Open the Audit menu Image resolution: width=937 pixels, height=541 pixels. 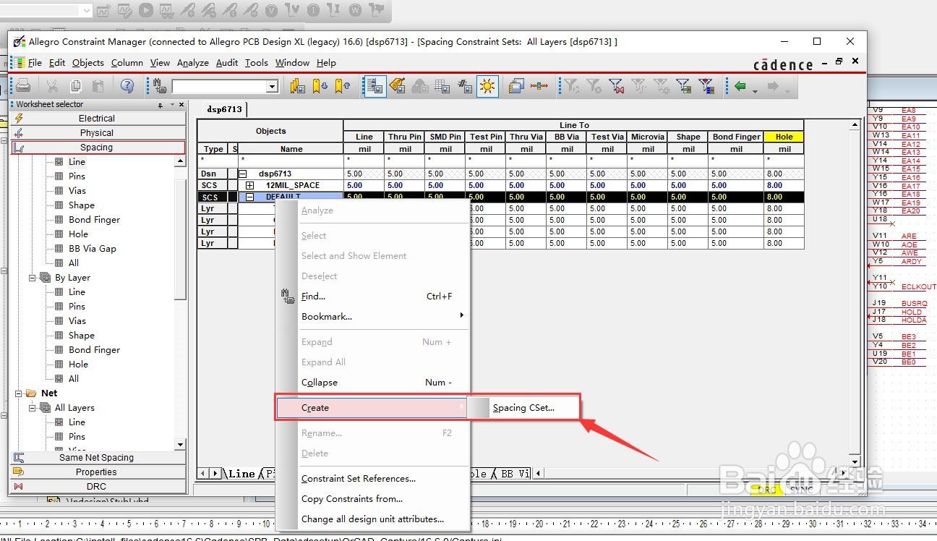tap(227, 63)
